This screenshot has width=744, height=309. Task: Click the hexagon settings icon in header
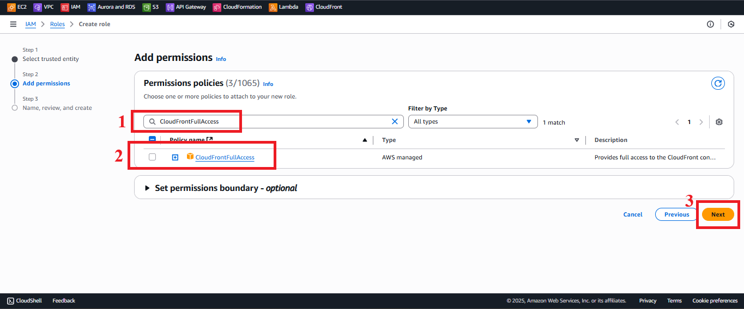point(731,24)
